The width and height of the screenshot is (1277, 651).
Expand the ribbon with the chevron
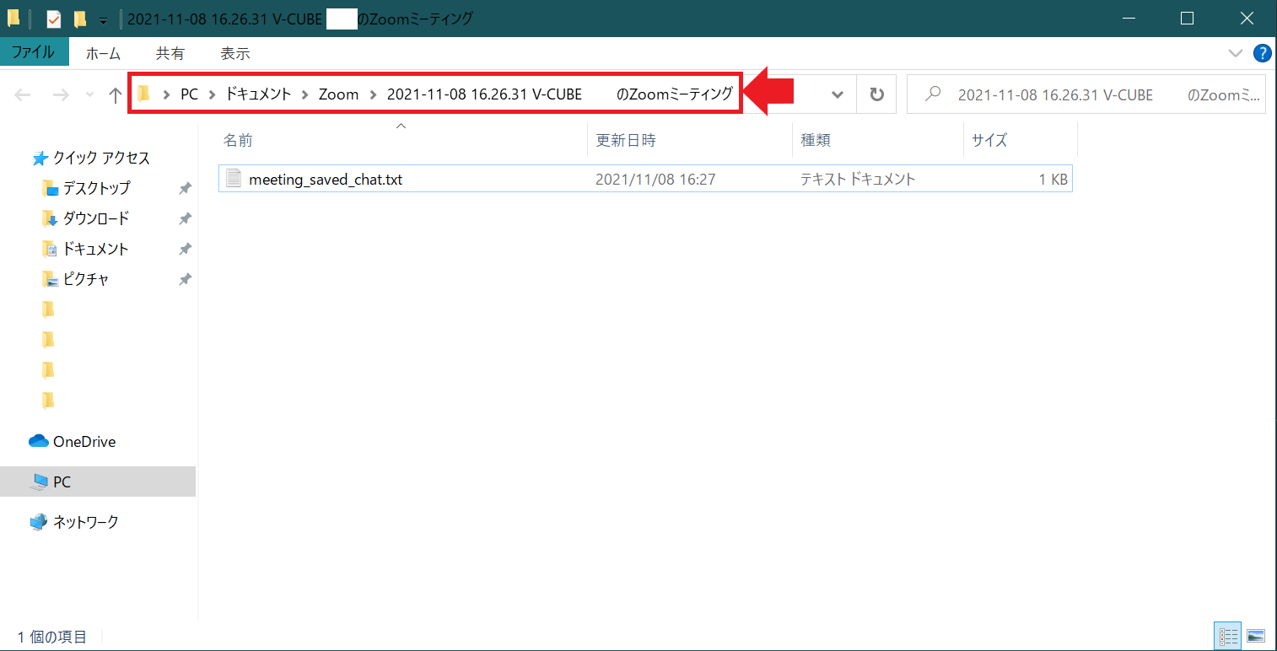click(1236, 53)
